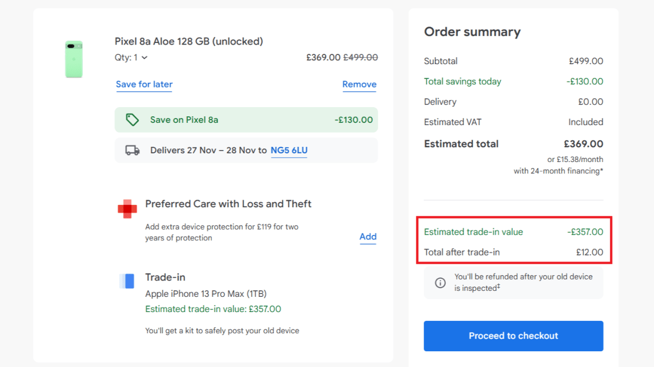Click the crossed-out £499.00 original price
654x367 pixels.
pos(360,57)
